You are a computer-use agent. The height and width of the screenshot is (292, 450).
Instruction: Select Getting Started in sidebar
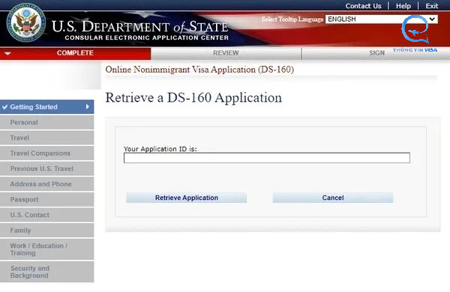[46, 107]
